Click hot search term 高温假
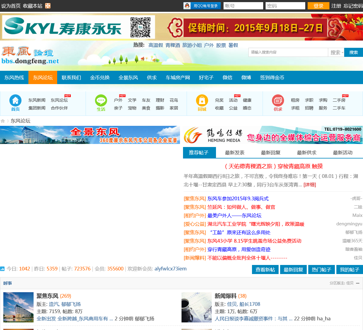 pyautogui.click(x=156, y=45)
